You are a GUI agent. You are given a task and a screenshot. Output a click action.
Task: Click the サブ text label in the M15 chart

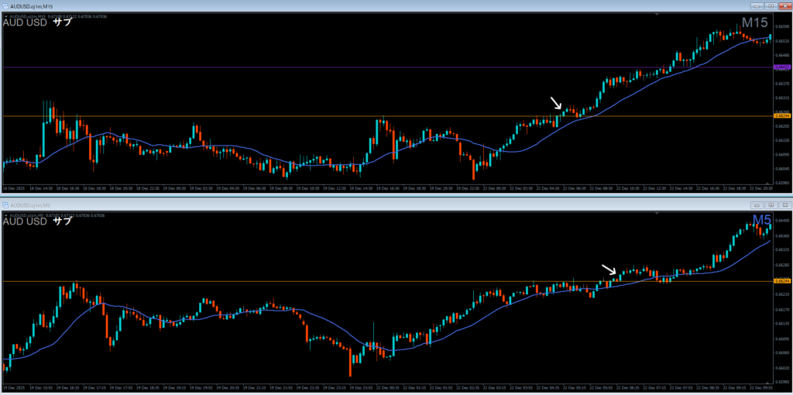[x=62, y=22]
